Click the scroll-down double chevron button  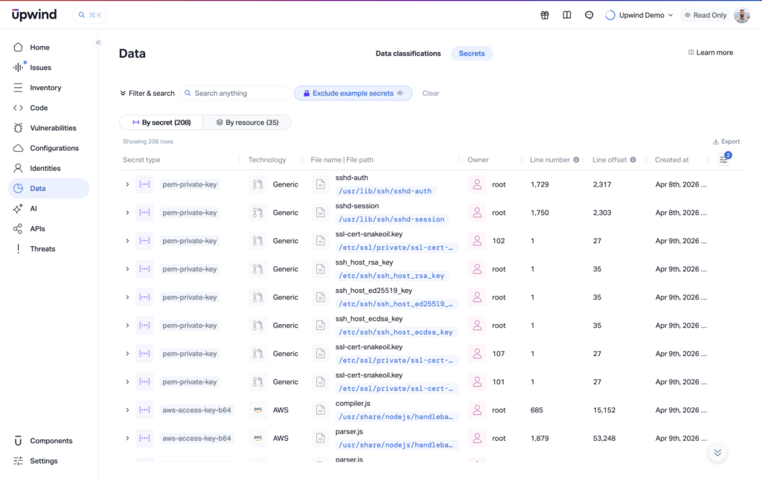click(x=717, y=452)
